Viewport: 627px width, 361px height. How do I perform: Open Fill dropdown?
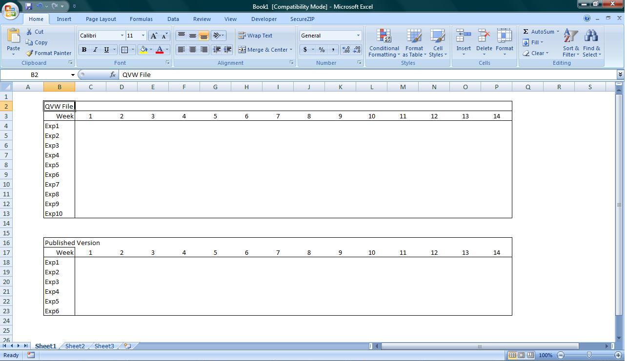533,42
